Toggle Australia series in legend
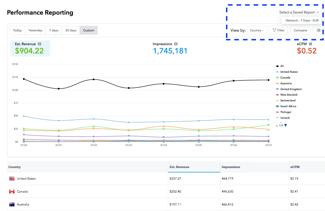This screenshot has width=325, height=211. (284, 83)
